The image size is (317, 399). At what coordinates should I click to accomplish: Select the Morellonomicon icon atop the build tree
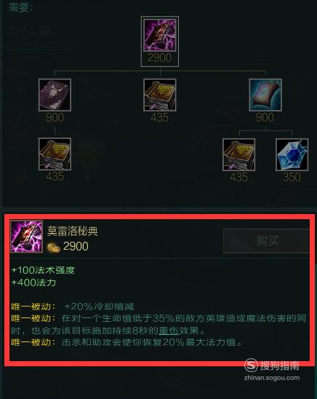point(160,35)
